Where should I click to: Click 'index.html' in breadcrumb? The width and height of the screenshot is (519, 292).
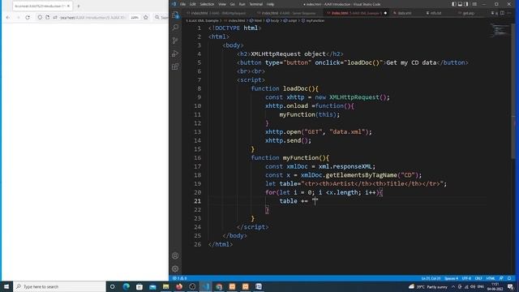236,20
